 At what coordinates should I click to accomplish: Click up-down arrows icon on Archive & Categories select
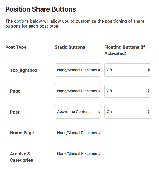pyautogui.click(x=99, y=153)
